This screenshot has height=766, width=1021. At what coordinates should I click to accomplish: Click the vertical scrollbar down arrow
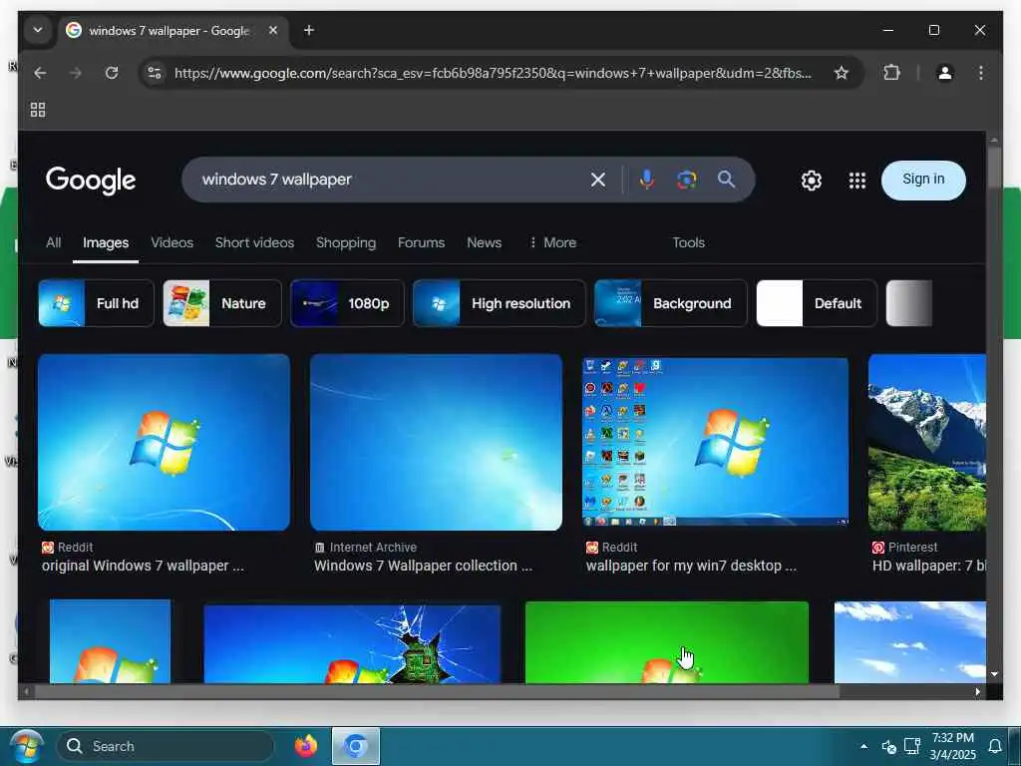[x=994, y=674]
